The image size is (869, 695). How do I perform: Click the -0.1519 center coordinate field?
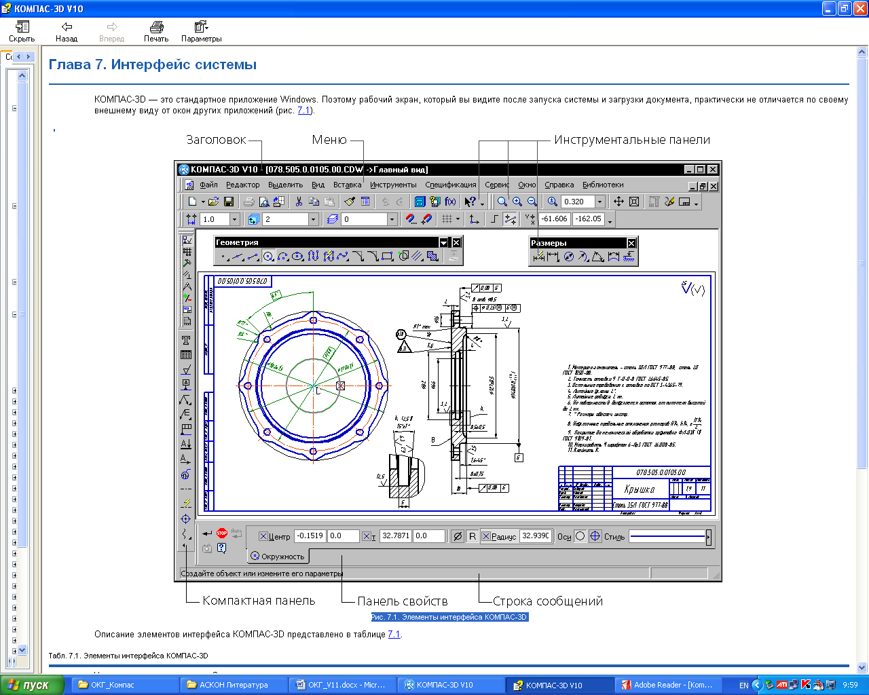(x=310, y=536)
